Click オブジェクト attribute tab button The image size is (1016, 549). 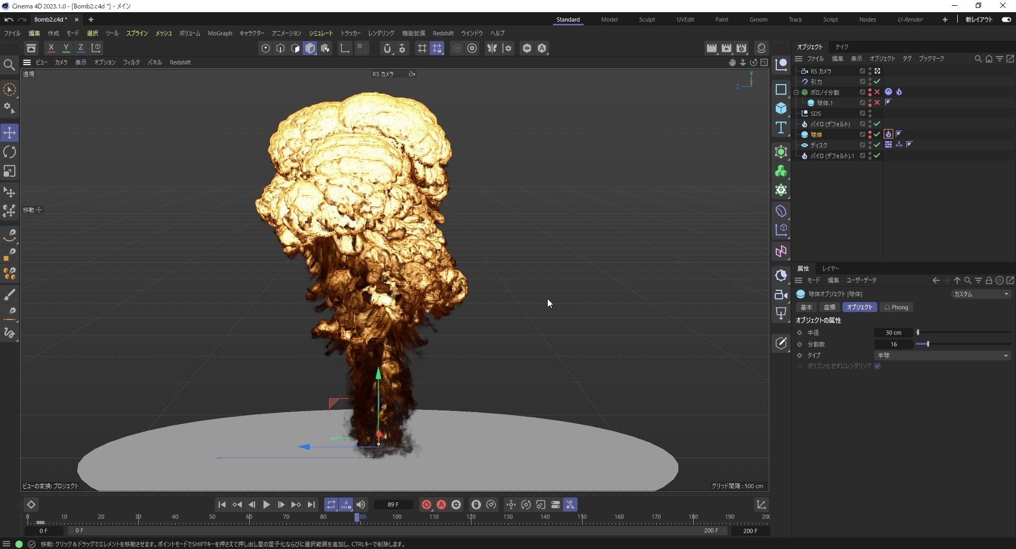[x=859, y=307]
